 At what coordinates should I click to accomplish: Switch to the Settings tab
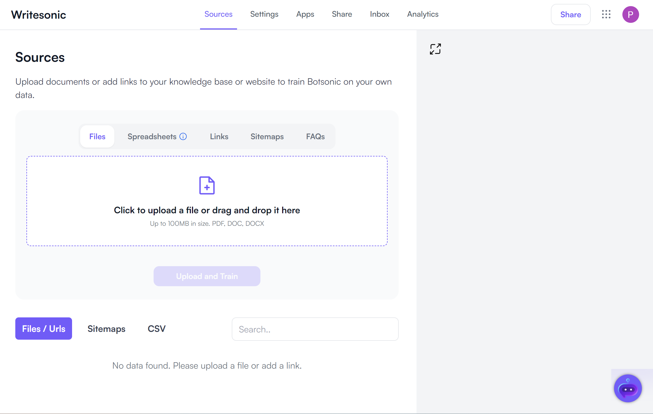click(264, 14)
